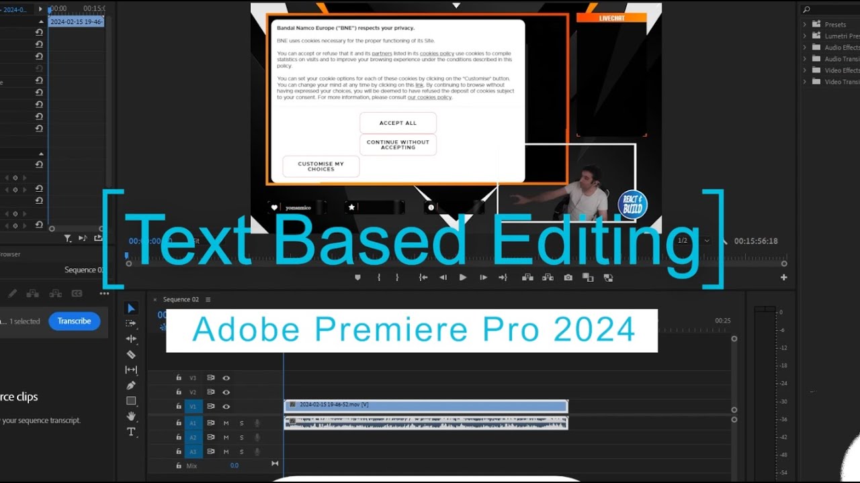Solo audio track A1

pyautogui.click(x=242, y=423)
